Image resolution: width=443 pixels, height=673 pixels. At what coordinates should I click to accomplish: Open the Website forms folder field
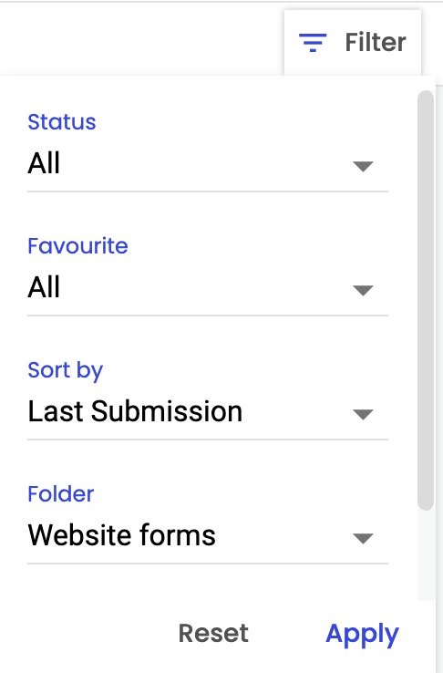pyautogui.click(x=208, y=536)
